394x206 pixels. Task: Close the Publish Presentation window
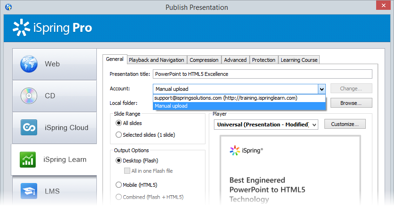(384, 5)
